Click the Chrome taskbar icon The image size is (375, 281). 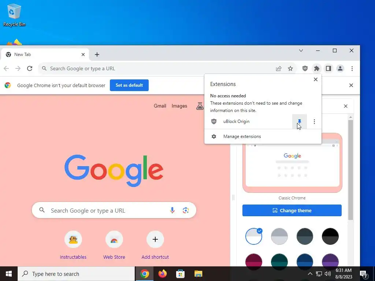point(145,274)
